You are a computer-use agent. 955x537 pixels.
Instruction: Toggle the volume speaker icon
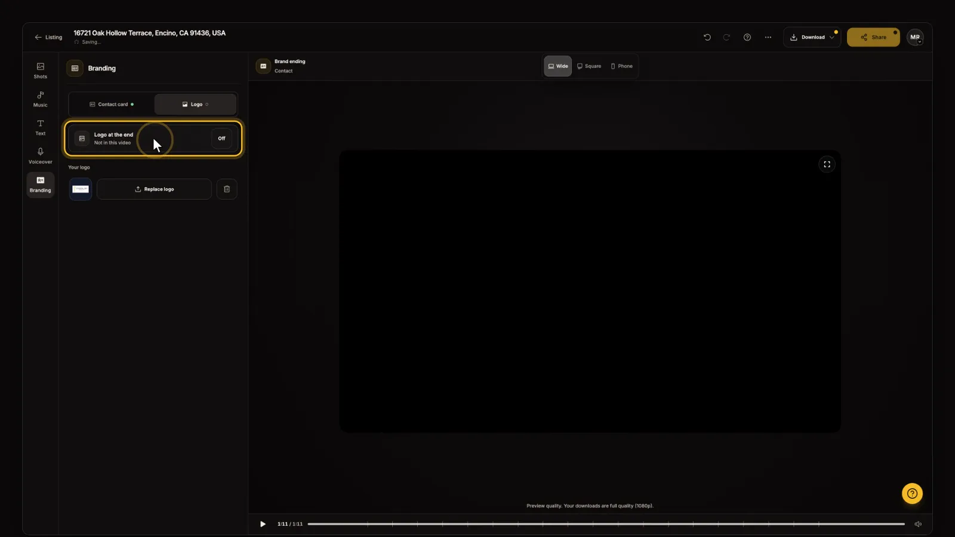click(918, 524)
